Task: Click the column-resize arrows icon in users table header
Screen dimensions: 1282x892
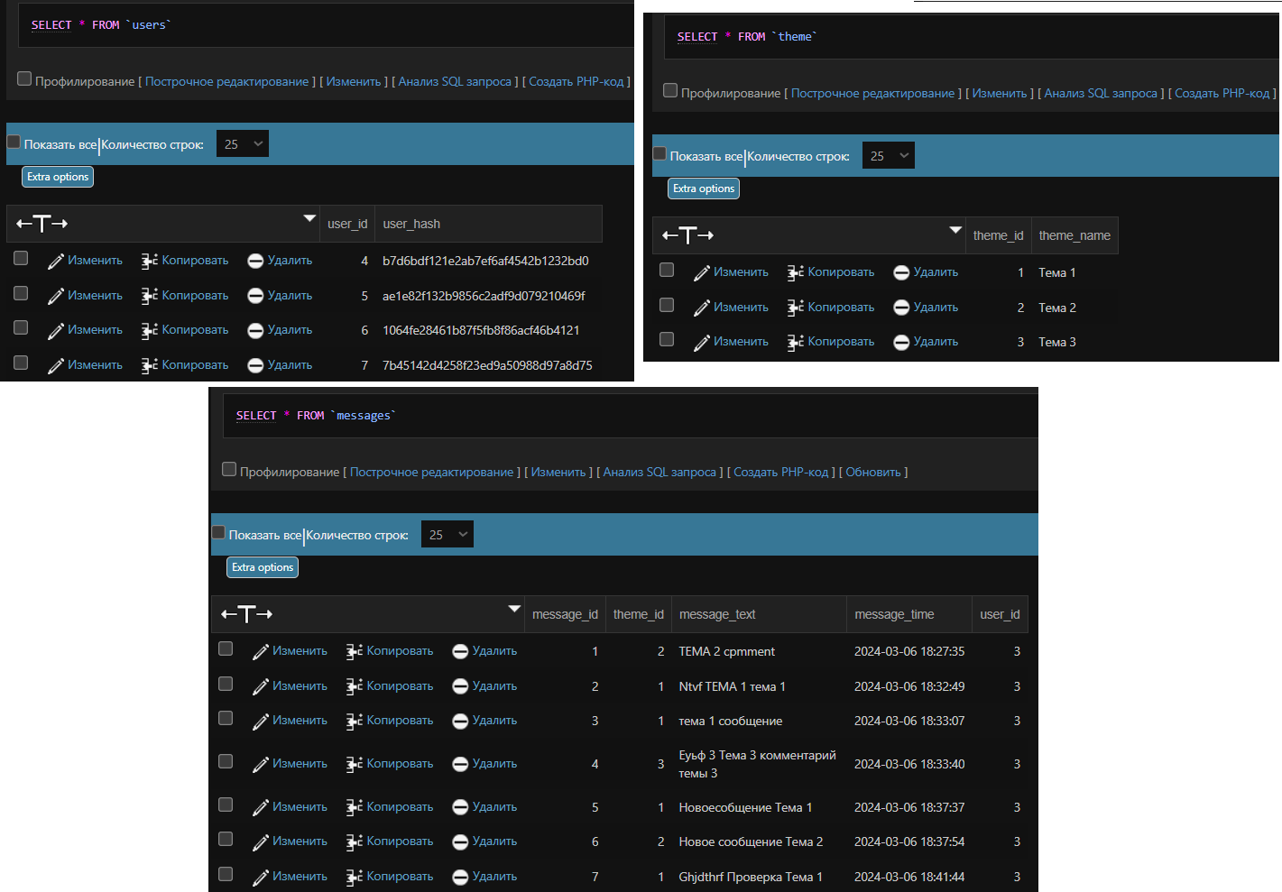Action: (x=42, y=224)
